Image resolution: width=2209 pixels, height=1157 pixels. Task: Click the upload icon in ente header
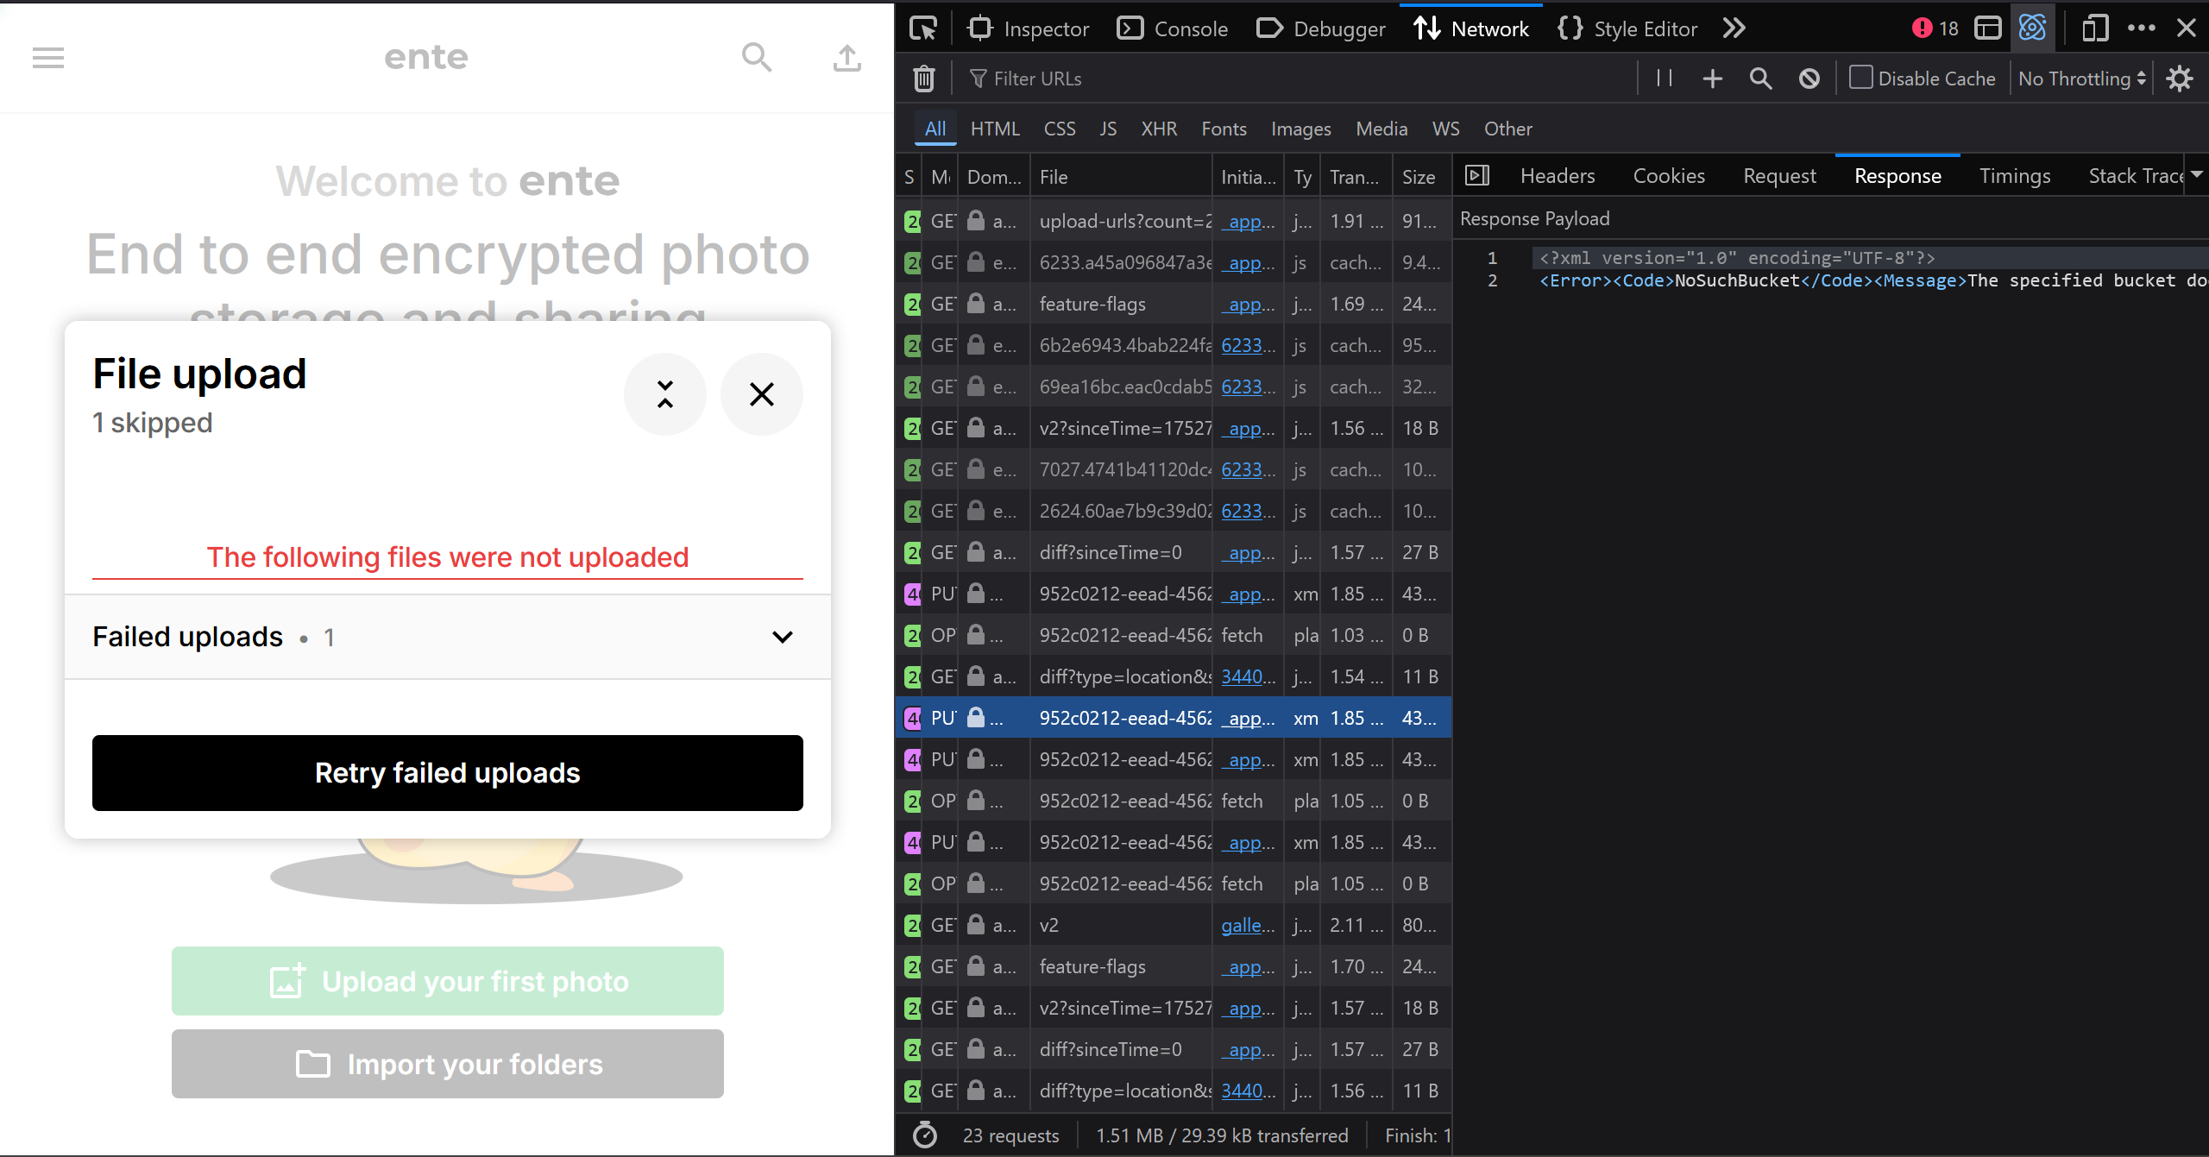point(846,58)
